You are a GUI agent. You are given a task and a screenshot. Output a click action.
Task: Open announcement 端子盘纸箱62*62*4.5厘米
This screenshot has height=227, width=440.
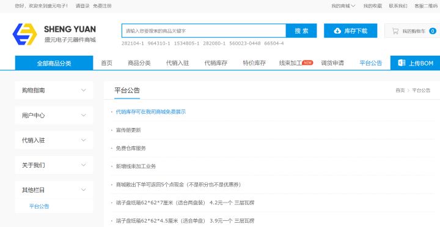point(185,221)
